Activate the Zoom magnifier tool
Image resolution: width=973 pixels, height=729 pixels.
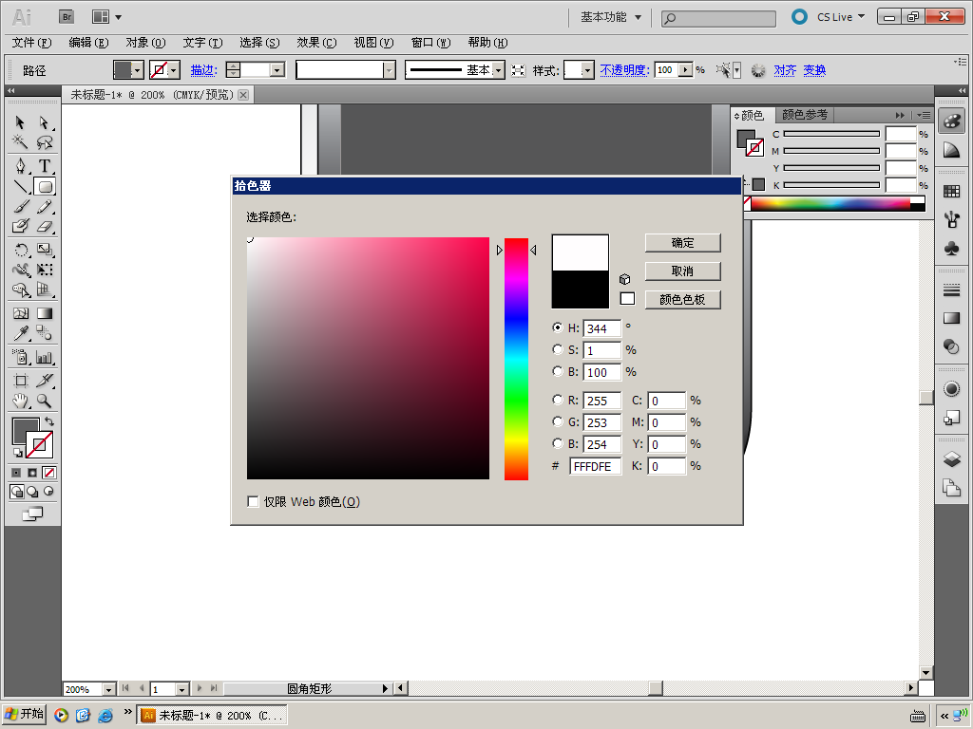pyautogui.click(x=44, y=402)
